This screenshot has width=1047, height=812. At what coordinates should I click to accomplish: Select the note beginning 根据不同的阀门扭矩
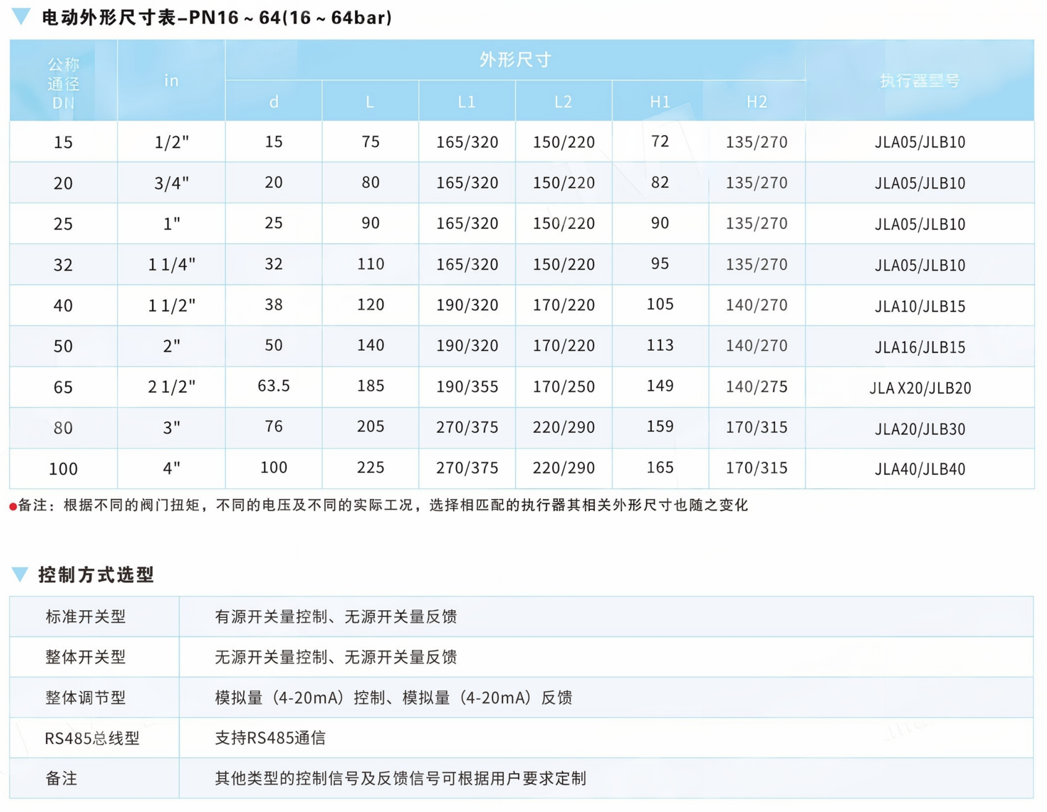[406, 505]
